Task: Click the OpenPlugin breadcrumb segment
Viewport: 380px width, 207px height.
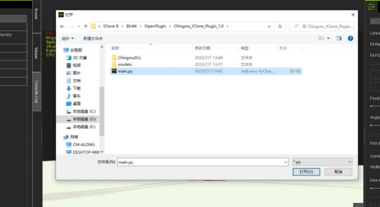Action: 156,26
